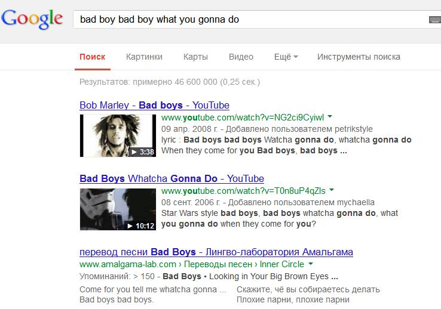Play the Bob Marley video thumbnail
The image size is (441, 309).
coord(118,135)
